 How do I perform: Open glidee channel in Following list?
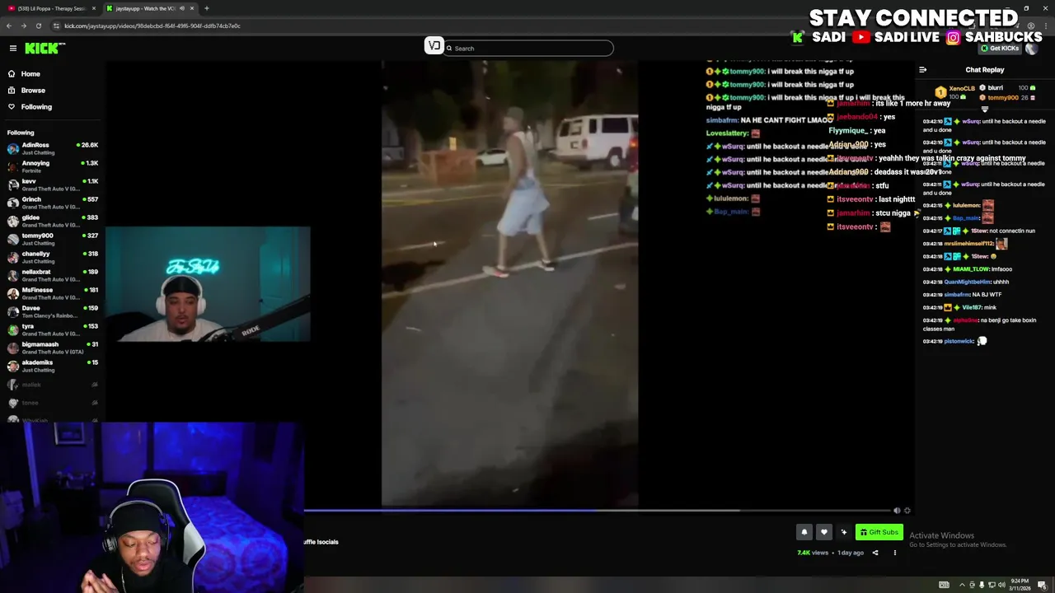(51, 221)
